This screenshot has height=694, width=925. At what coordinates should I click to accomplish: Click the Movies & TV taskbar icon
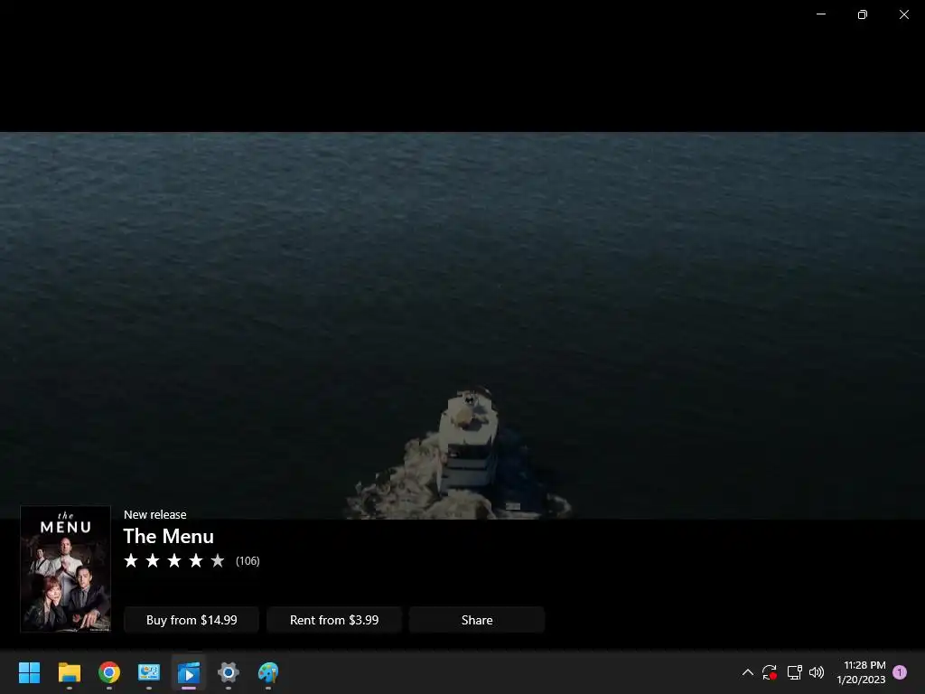pos(189,672)
